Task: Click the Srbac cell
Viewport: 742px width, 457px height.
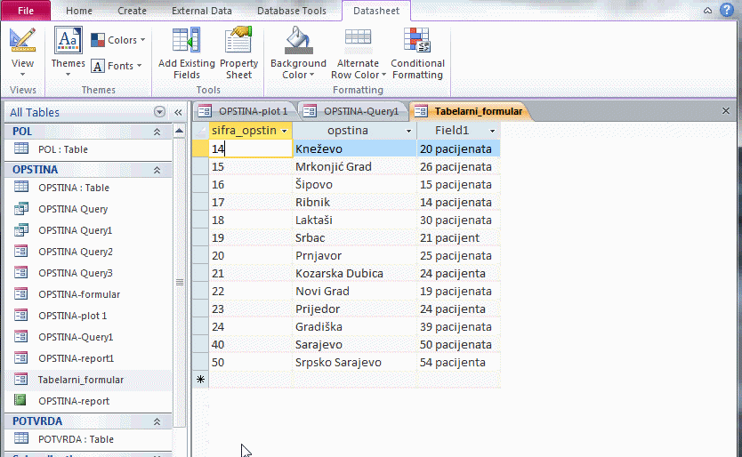Action: (354, 237)
